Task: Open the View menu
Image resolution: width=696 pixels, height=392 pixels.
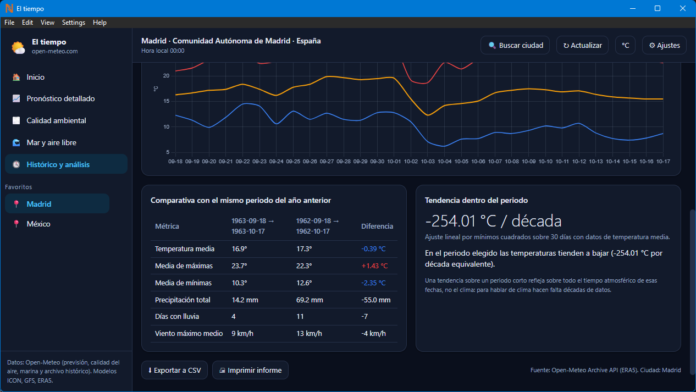Action: coord(48,23)
